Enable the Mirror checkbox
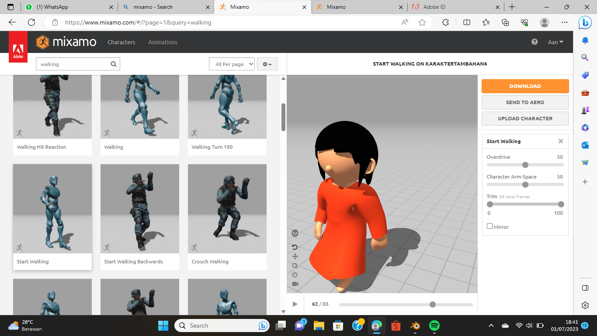This screenshot has height=336, width=597. (490, 226)
